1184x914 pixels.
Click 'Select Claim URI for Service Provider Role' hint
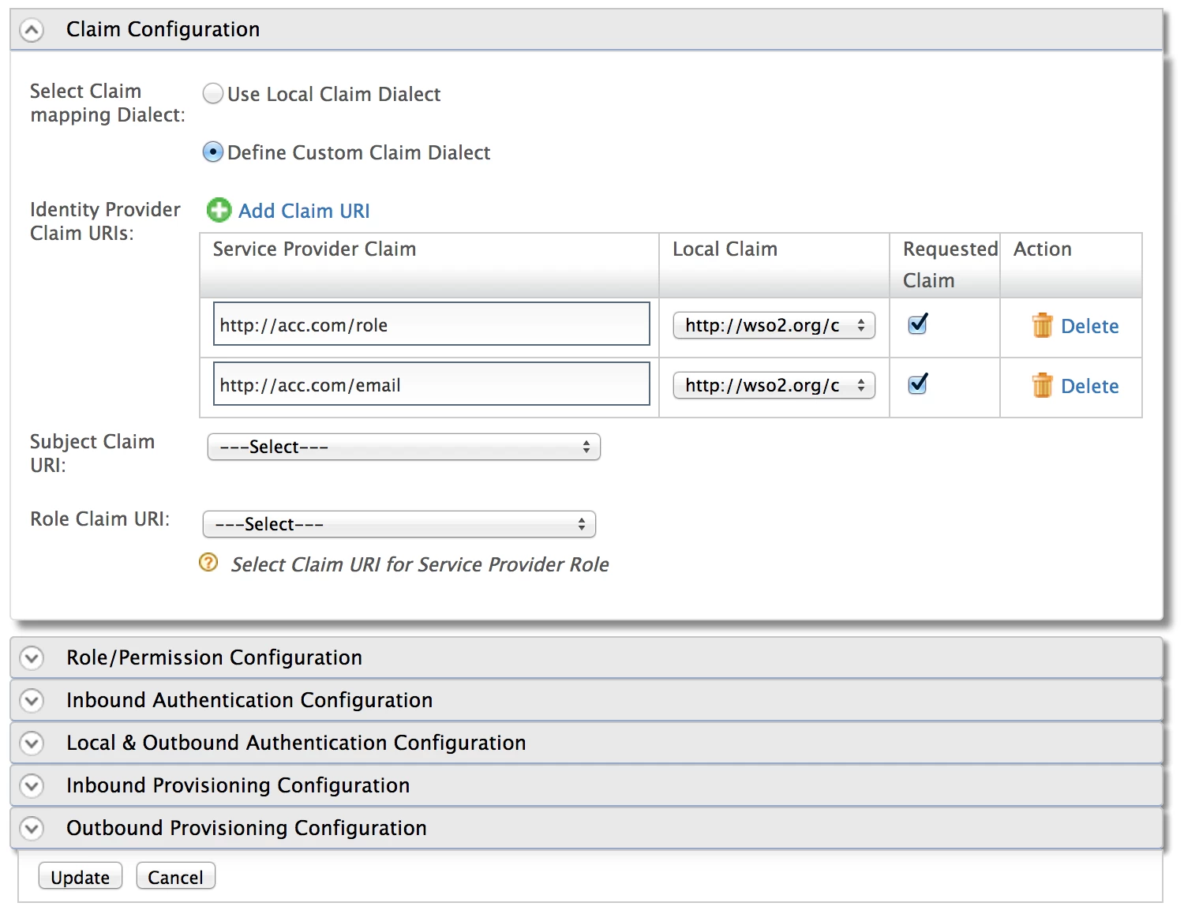tap(420, 564)
